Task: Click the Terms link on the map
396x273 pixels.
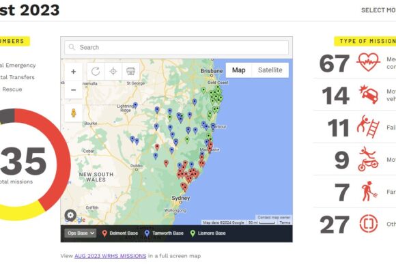Action: (x=285, y=222)
